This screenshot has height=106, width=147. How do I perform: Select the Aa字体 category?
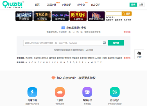pyautogui.click(x=98, y=58)
